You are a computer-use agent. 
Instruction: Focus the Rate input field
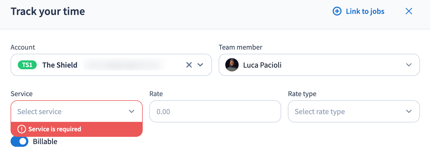pos(215,111)
